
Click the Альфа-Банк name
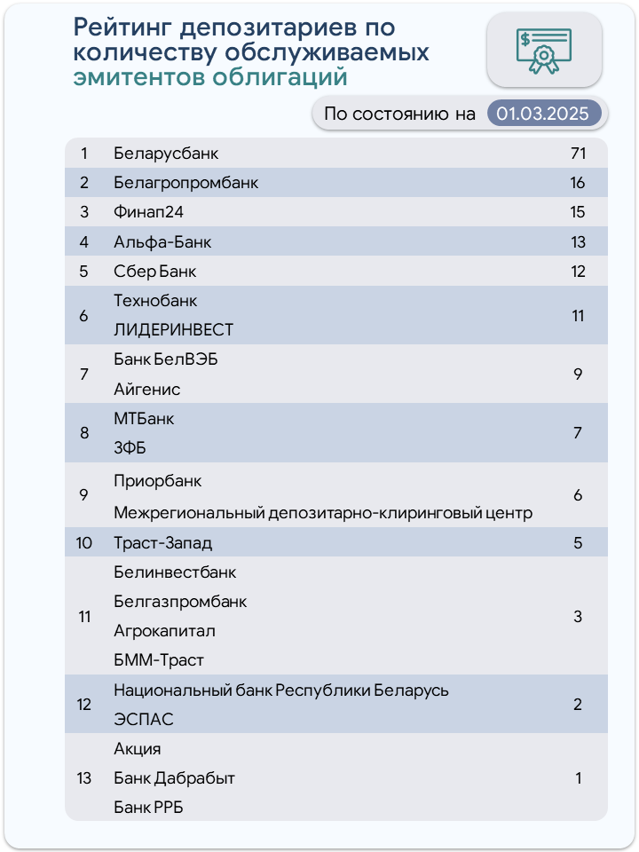click(162, 241)
